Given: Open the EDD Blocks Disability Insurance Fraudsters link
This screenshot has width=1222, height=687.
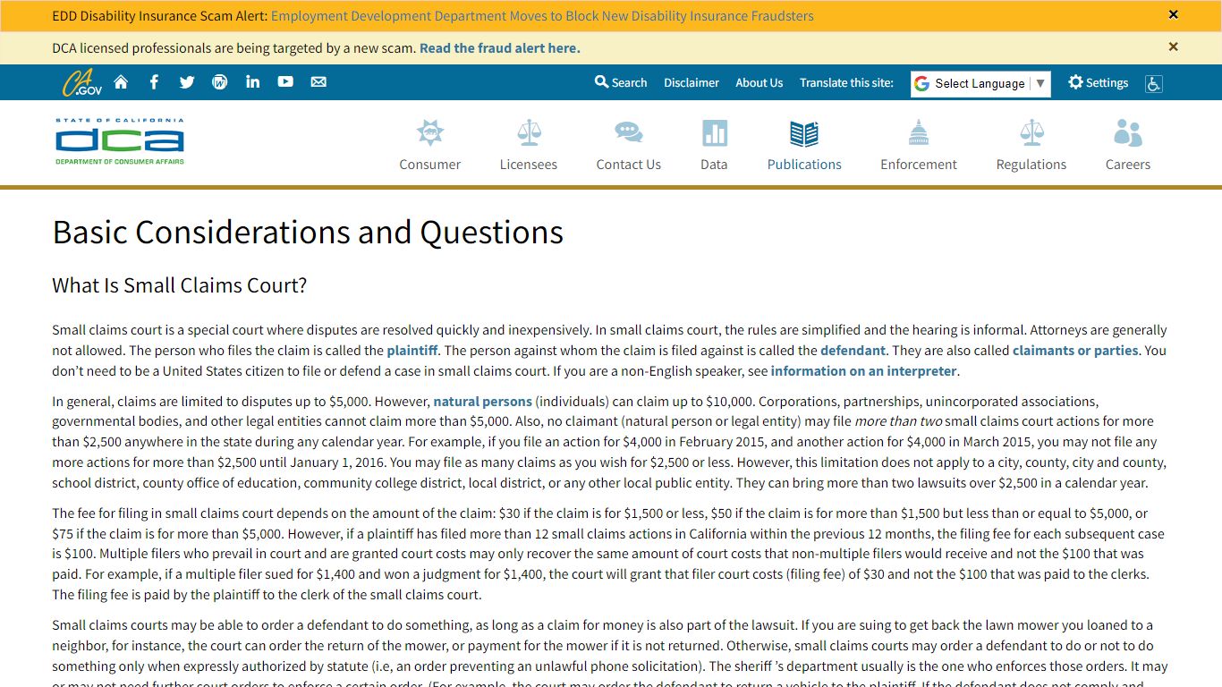Looking at the screenshot, I should 542,16.
